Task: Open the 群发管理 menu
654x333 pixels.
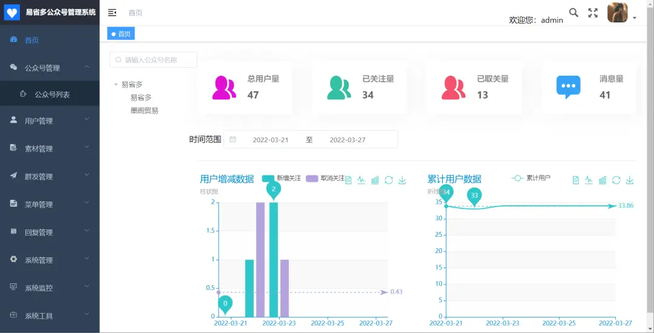Action: tap(50, 176)
